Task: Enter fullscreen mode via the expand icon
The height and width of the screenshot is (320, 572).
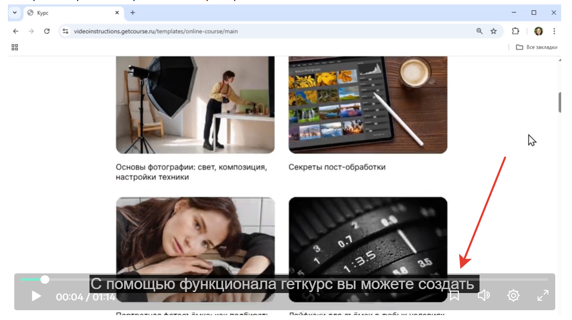Action: pos(542,295)
